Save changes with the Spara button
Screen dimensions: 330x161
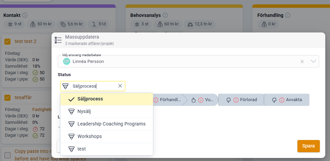pos(309,146)
